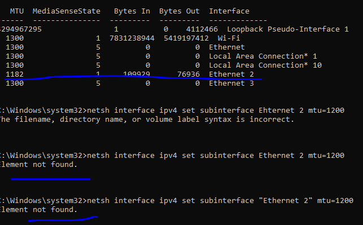Click the 1182 MTU value
This screenshot has height=225, width=363.
coord(15,74)
